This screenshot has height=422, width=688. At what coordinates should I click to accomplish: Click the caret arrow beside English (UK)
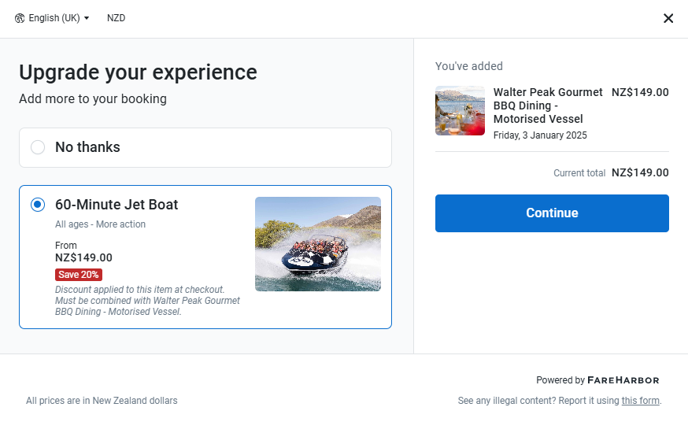click(87, 18)
